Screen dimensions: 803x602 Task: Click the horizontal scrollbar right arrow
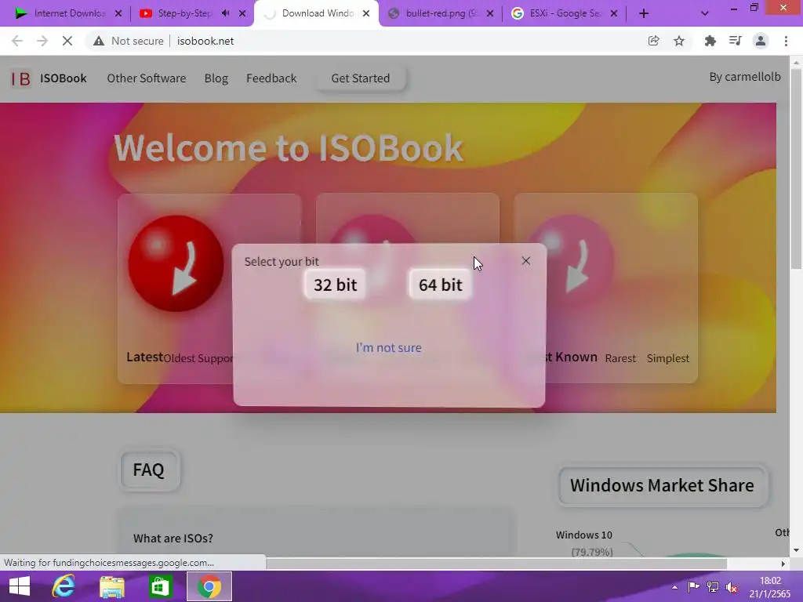click(x=783, y=564)
